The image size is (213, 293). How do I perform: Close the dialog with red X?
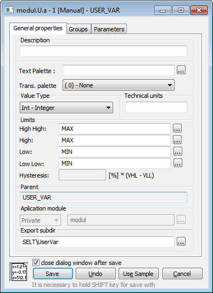[x=199, y=10]
